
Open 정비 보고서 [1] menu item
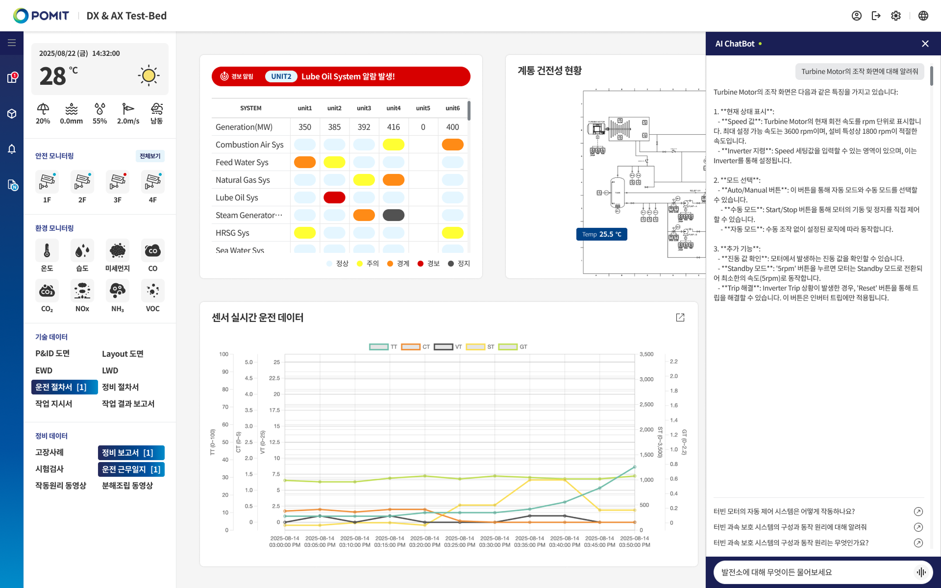(131, 453)
